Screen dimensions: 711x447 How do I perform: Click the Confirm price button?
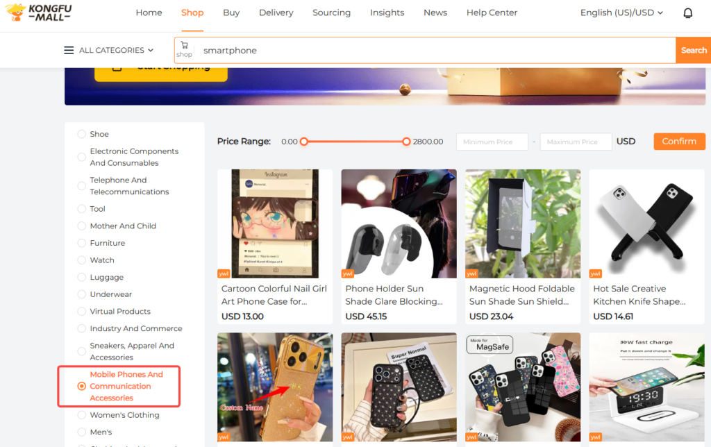click(678, 142)
